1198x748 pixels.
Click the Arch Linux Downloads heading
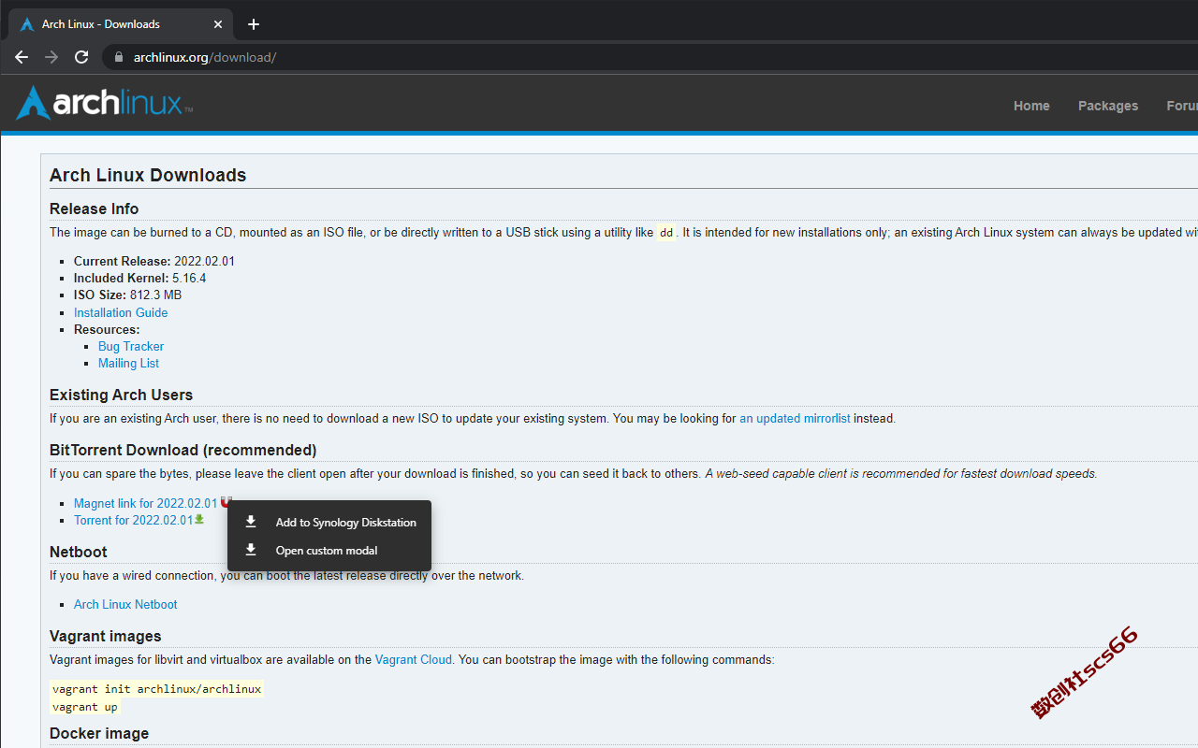(x=148, y=175)
